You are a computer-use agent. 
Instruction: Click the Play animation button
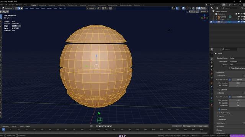105,126
